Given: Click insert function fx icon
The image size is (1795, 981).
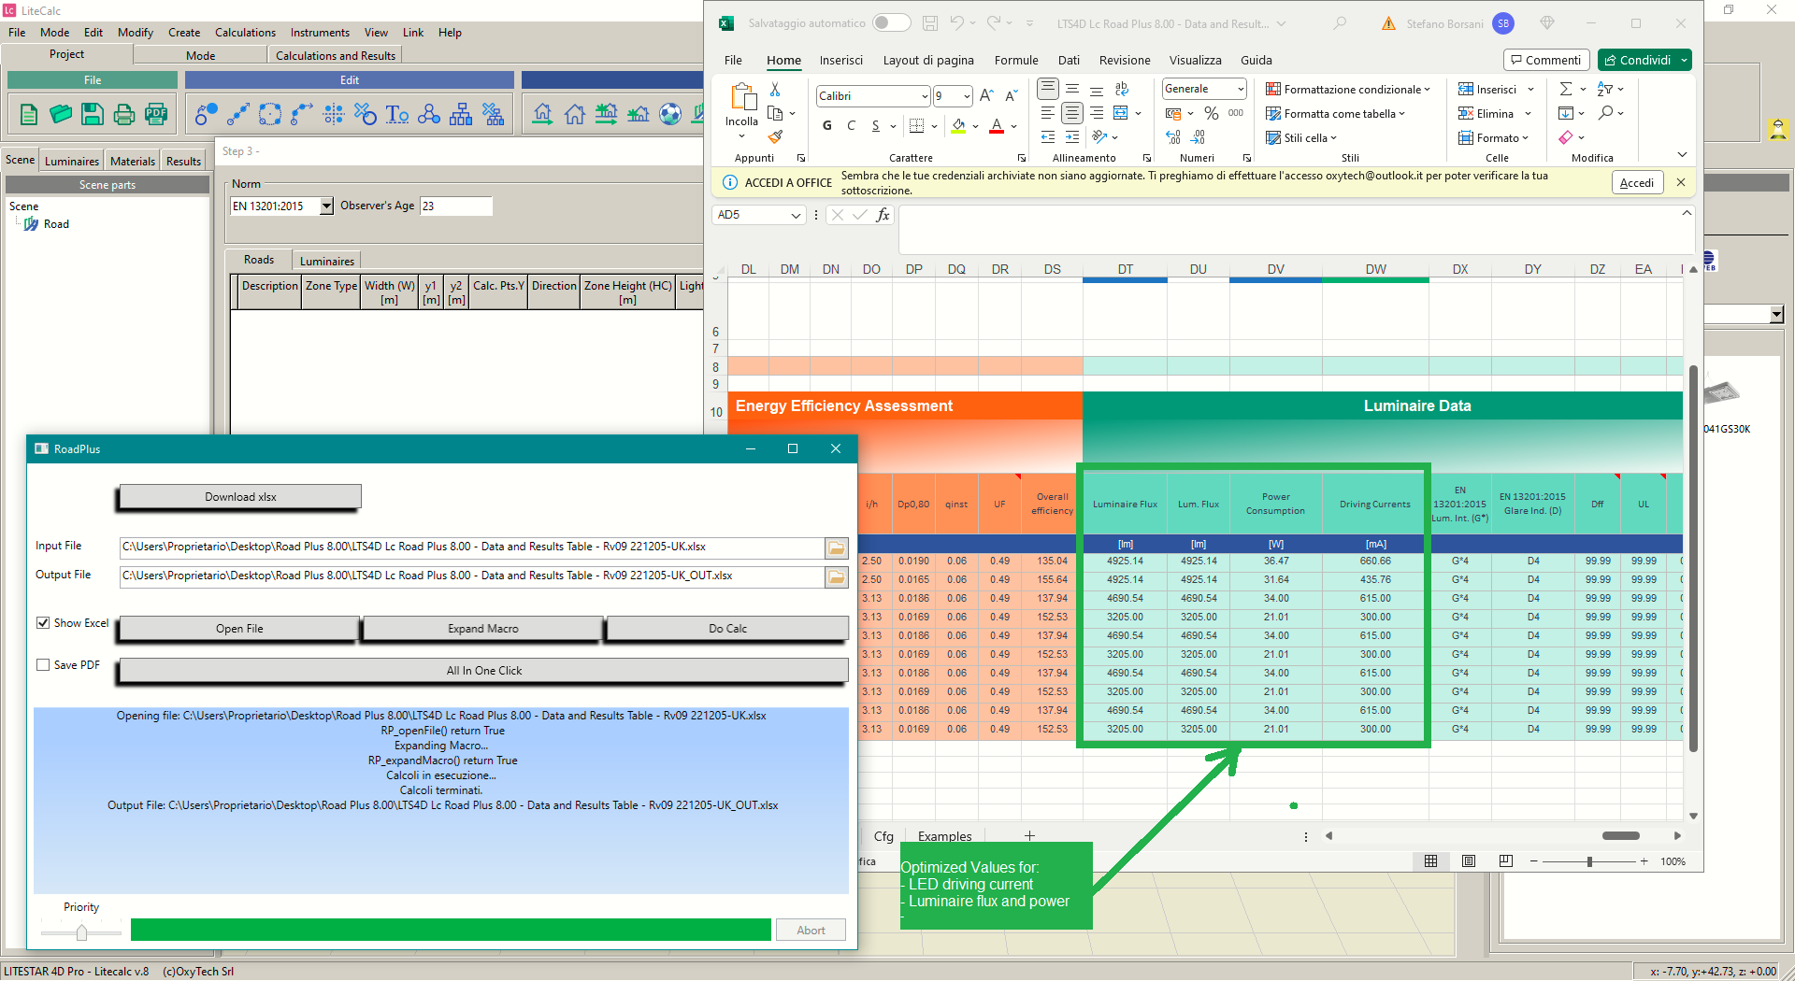Looking at the screenshot, I should pyautogui.click(x=883, y=215).
